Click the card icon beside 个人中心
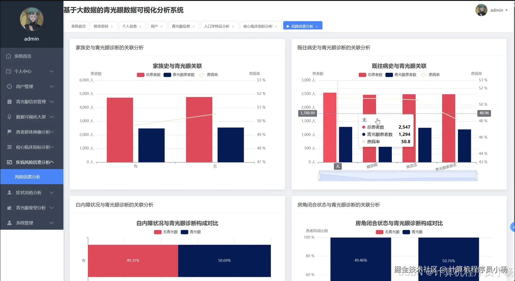Viewport: 515px width, 281px height. [9, 71]
